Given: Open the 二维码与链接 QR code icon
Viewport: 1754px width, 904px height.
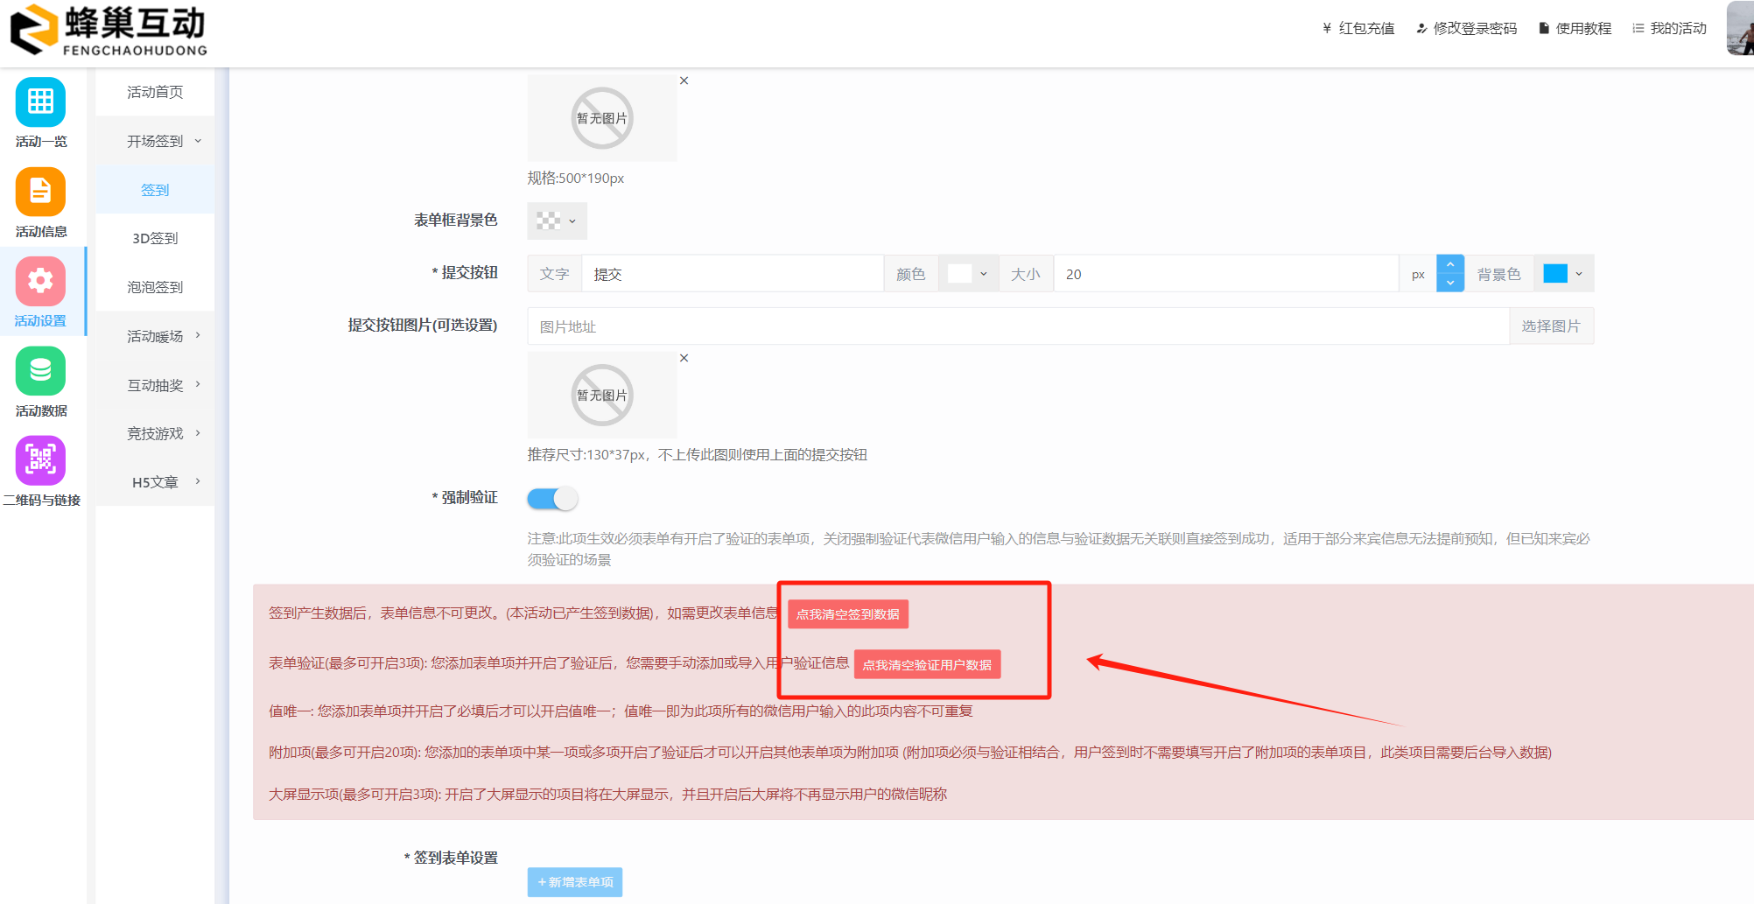Looking at the screenshot, I should pos(40,460).
